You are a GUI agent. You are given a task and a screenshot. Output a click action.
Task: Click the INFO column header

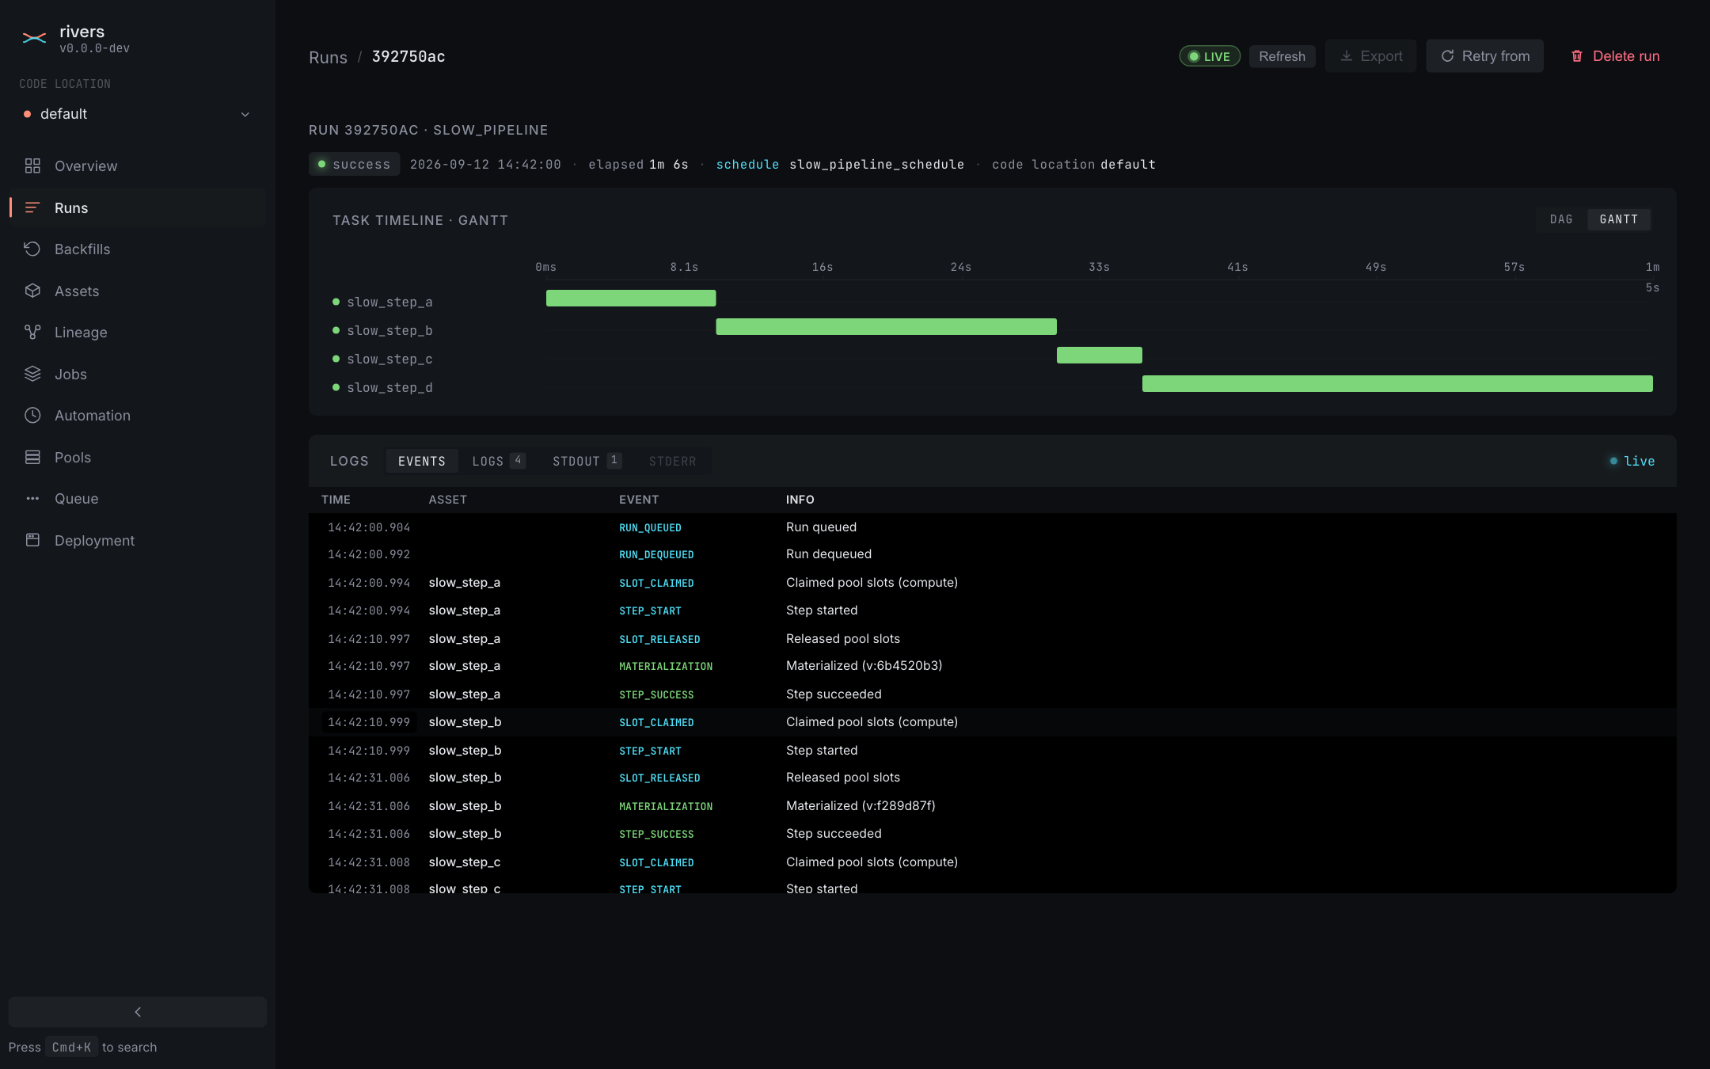tap(800, 500)
